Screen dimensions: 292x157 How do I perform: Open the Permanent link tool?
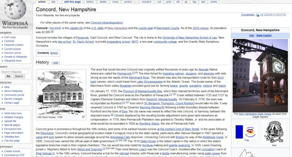point(13,129)
